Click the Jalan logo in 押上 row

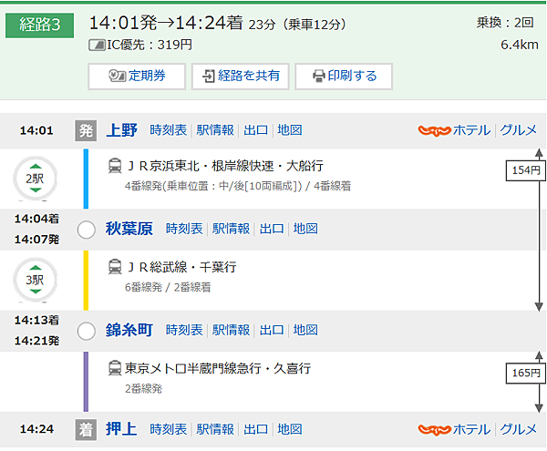click(434, 430)
